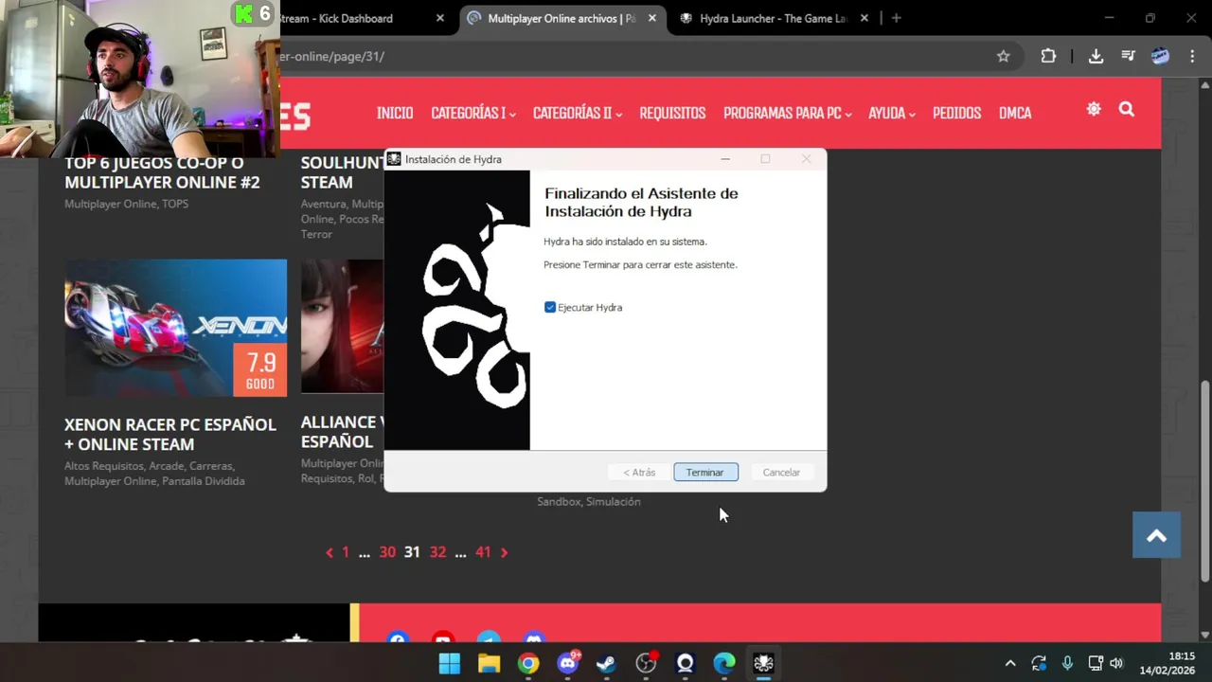Viewport: 1212px width, 682px height.
Task: Open network status tray icon
Action: 1096,663
